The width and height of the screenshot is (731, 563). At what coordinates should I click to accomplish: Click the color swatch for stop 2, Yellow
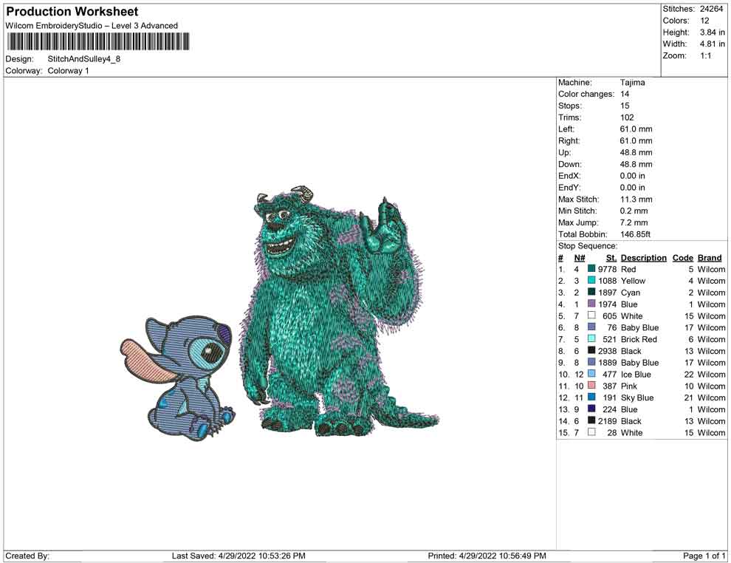coord(591,280)
